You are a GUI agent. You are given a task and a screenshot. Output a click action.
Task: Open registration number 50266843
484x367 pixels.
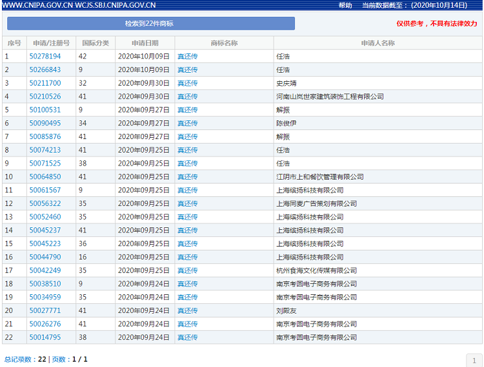point(45,70)
